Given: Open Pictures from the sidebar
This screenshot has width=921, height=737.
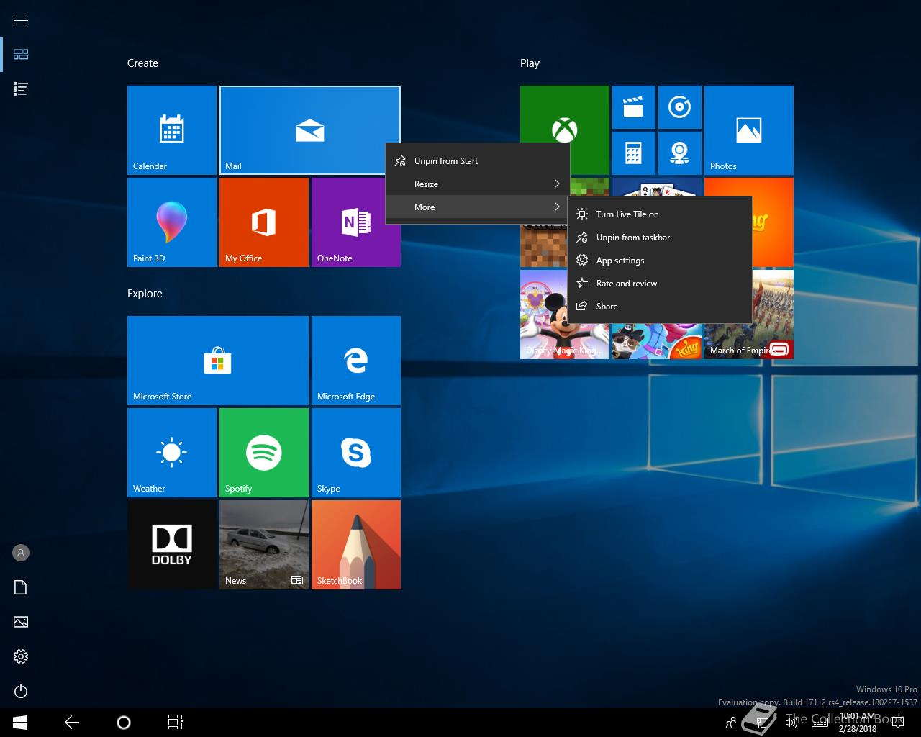Looking at the screenshot, I should point(21,622).
